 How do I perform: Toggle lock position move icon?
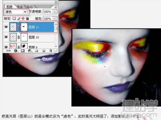click(x=23, y=19)
